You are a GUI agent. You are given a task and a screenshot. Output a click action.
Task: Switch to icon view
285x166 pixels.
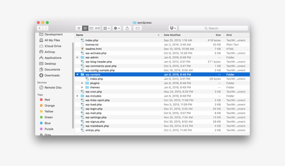point(79,28)
